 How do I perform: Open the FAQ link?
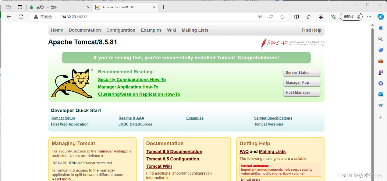point(244,151)
